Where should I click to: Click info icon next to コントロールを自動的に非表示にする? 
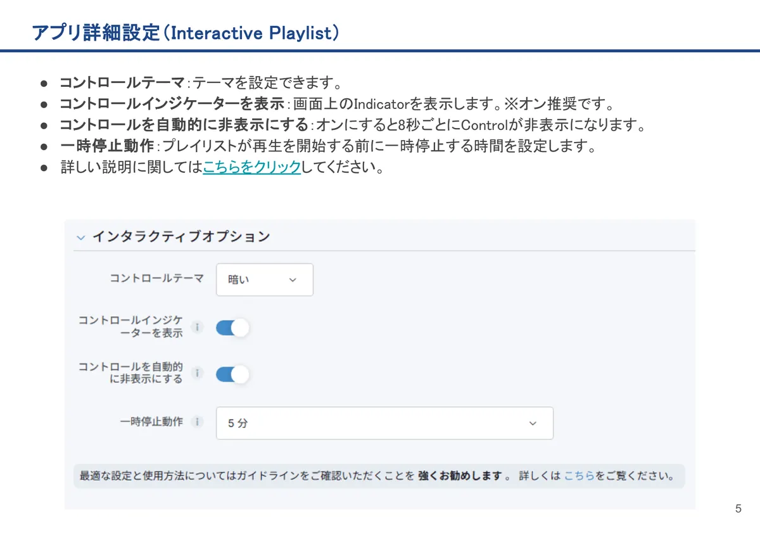tap(197, 373)
